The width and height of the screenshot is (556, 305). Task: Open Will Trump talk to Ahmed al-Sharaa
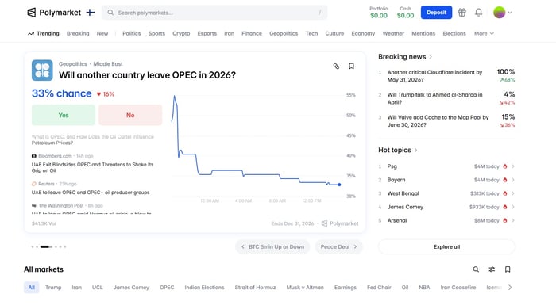point(446,98)
